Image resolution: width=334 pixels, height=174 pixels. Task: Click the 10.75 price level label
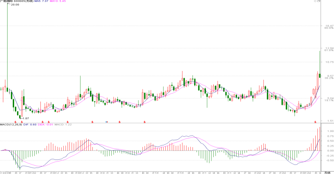(x=329, y=62)
